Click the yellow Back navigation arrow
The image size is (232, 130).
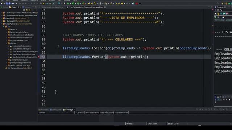122,3
